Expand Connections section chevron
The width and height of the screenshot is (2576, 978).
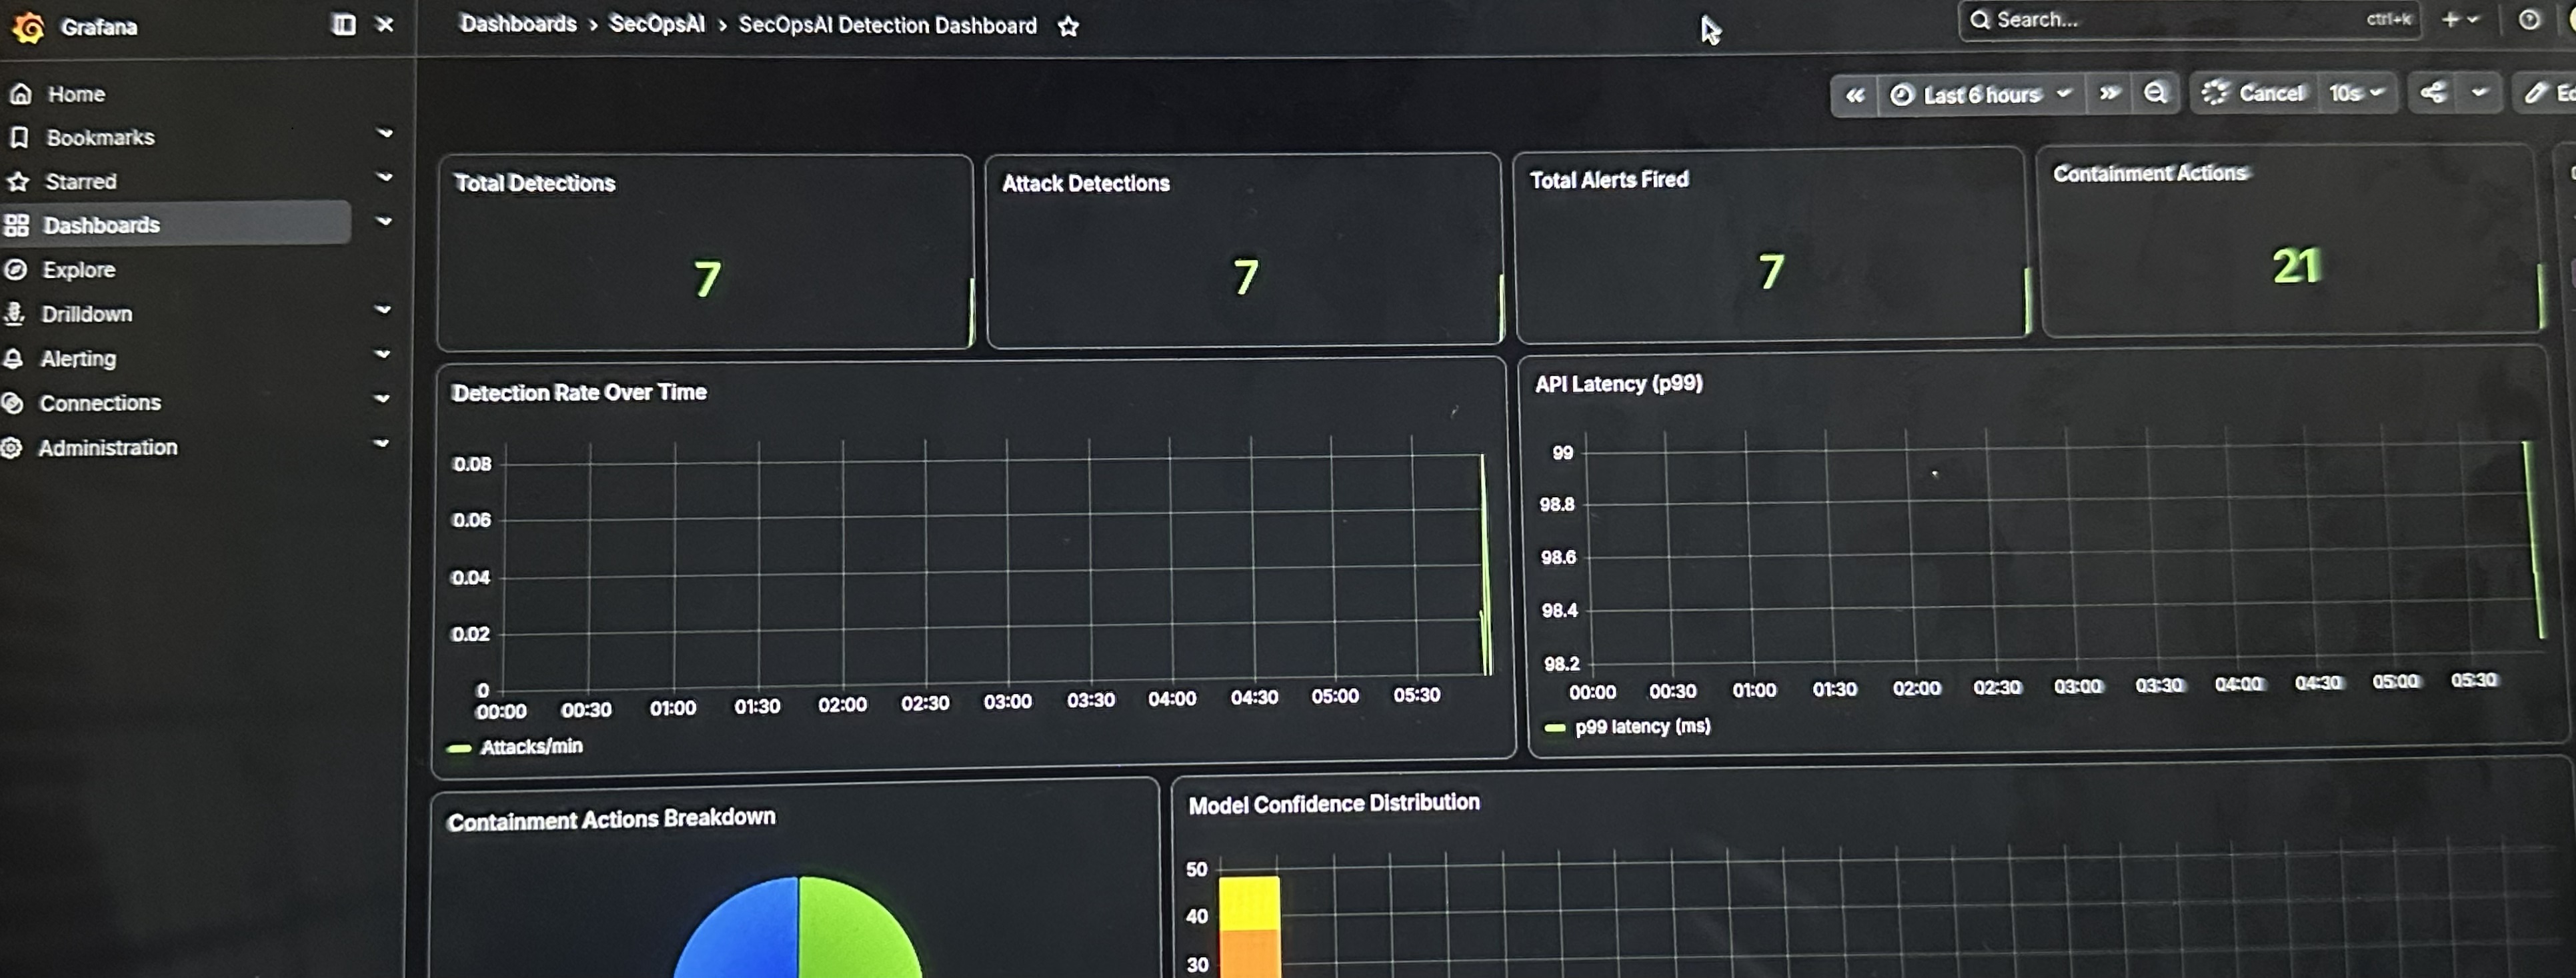pyautogui.click(x=381, y=398)
